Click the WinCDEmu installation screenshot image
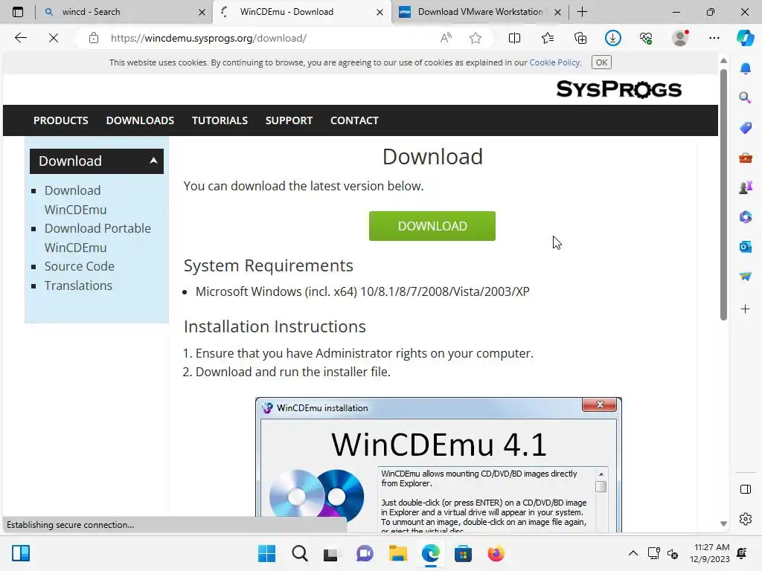762x571 pixels. [x=438, y=465]
